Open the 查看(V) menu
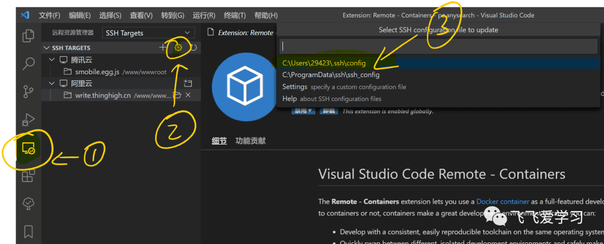This screenshot has width=604, height=244. click(141, 16)
